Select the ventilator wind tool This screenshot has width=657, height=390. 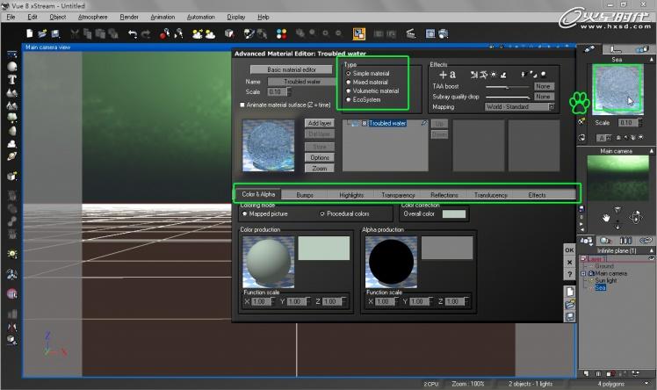pyautogui.click(x=11, y=274)
